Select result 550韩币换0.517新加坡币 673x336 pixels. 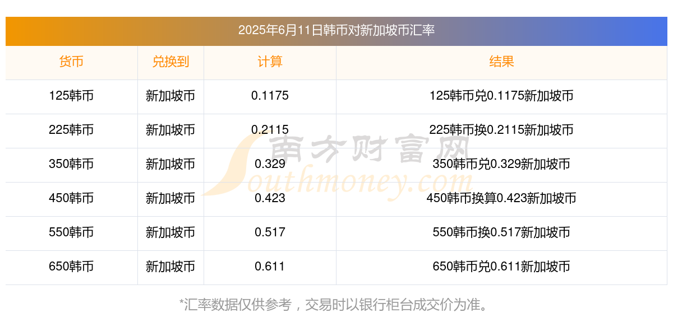click(x=501, y=232)
